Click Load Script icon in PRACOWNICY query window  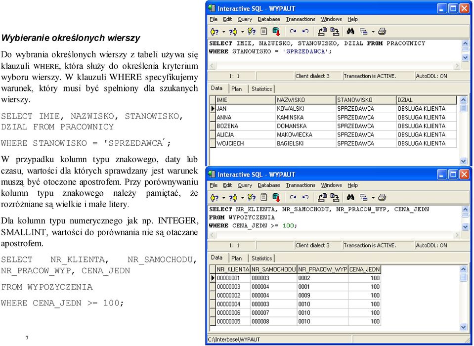click(x=322, y=32)
